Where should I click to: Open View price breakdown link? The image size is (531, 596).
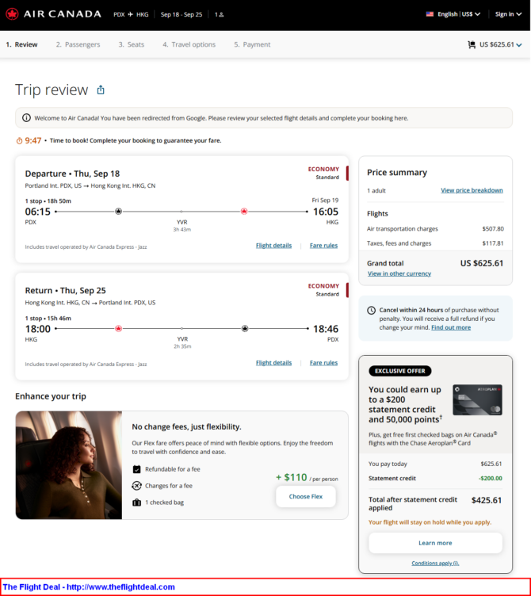coord(472,190)
